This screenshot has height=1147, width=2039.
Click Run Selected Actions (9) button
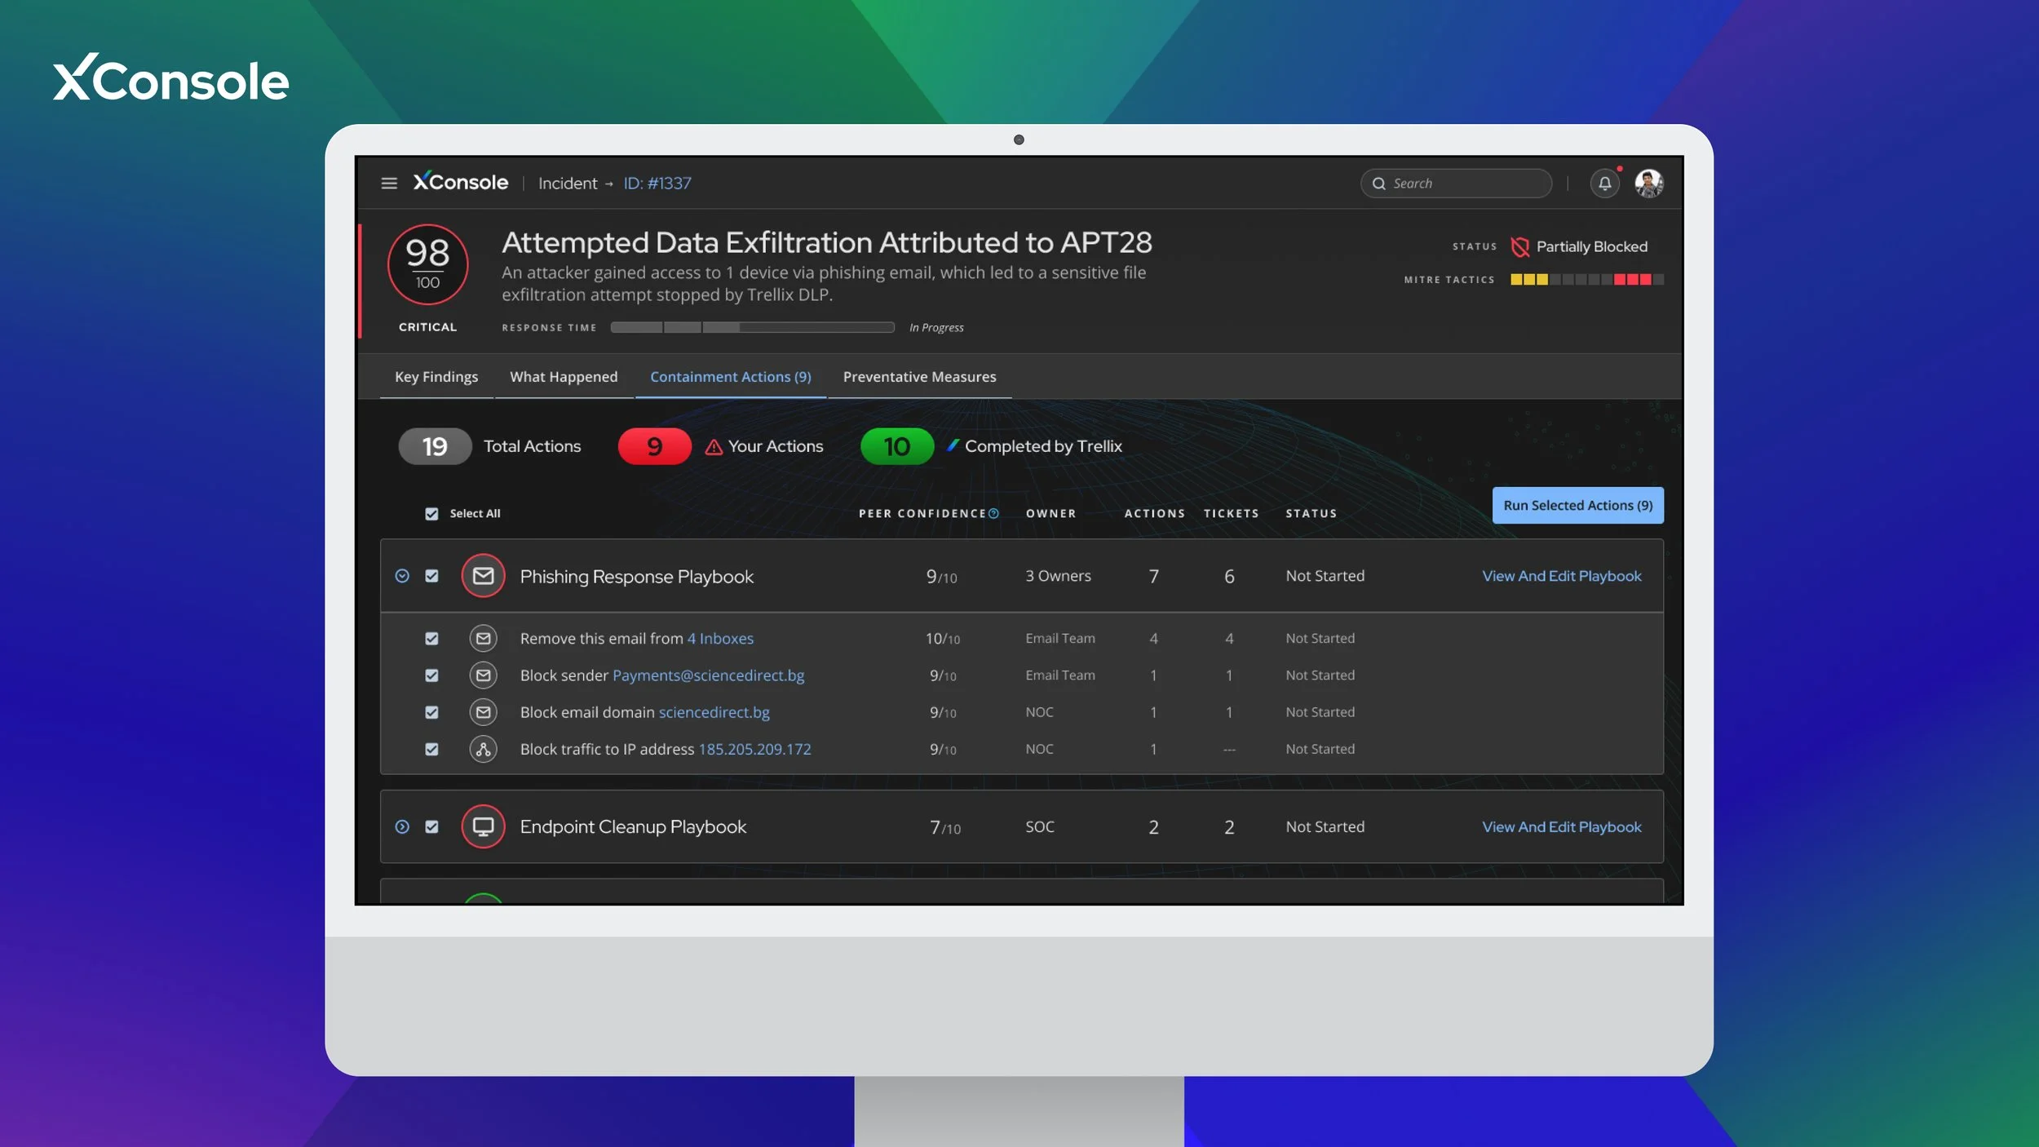click(x=1577, y=506)
